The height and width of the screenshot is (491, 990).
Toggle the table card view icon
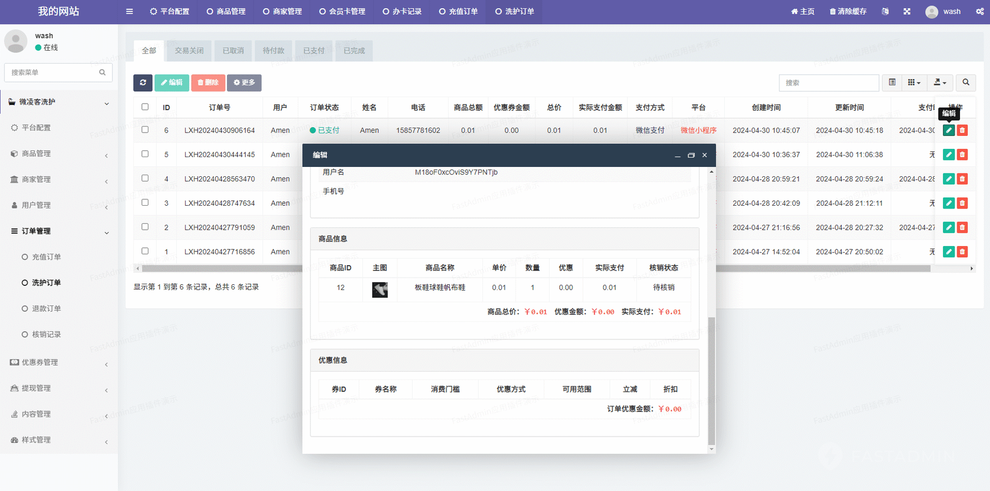tap(892, 82)
